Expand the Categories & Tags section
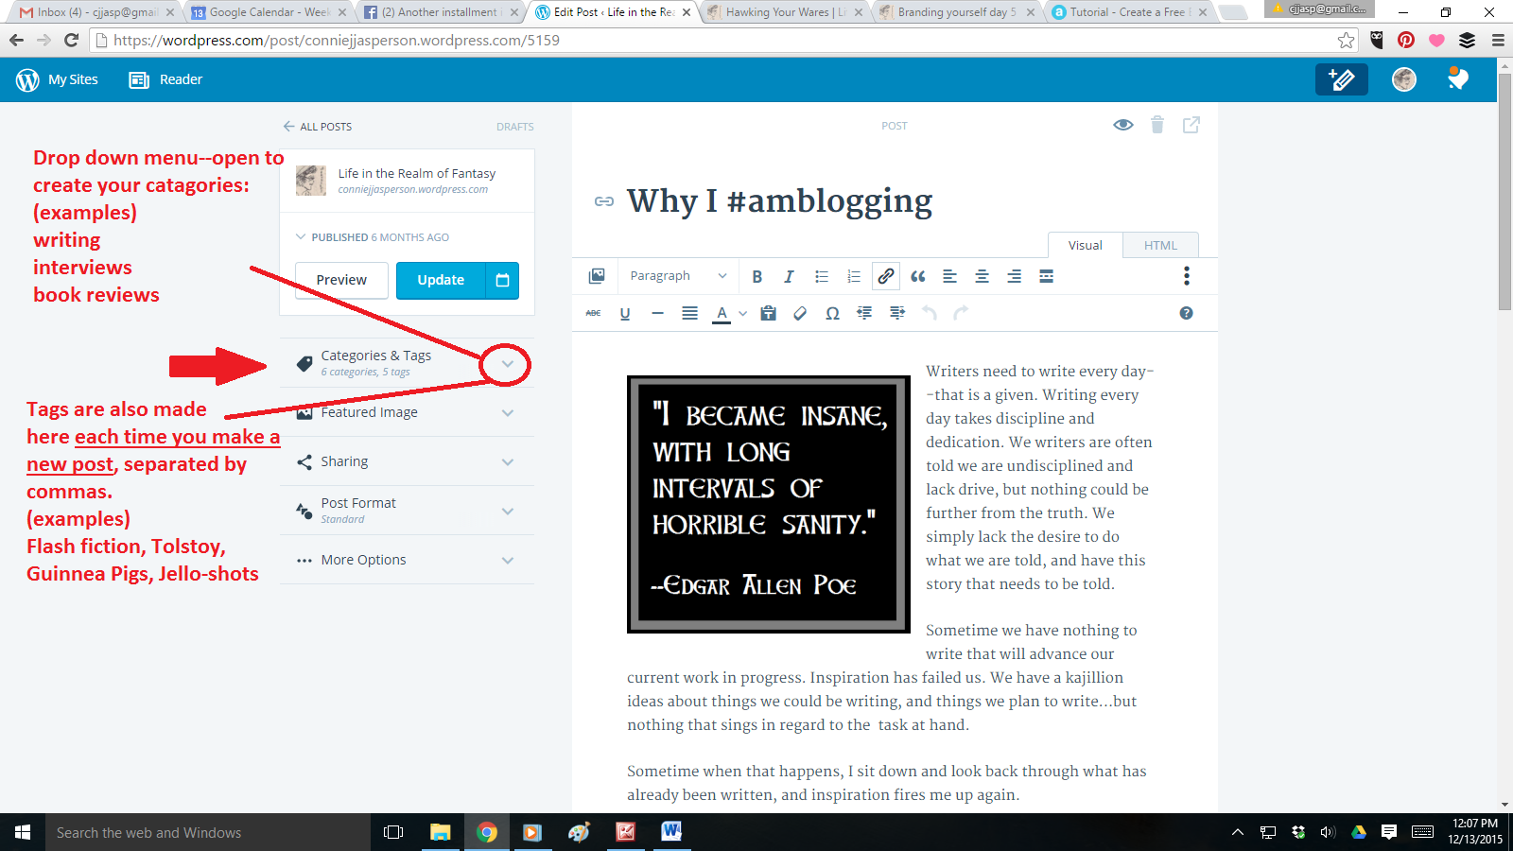 click(x=508, y=364)
